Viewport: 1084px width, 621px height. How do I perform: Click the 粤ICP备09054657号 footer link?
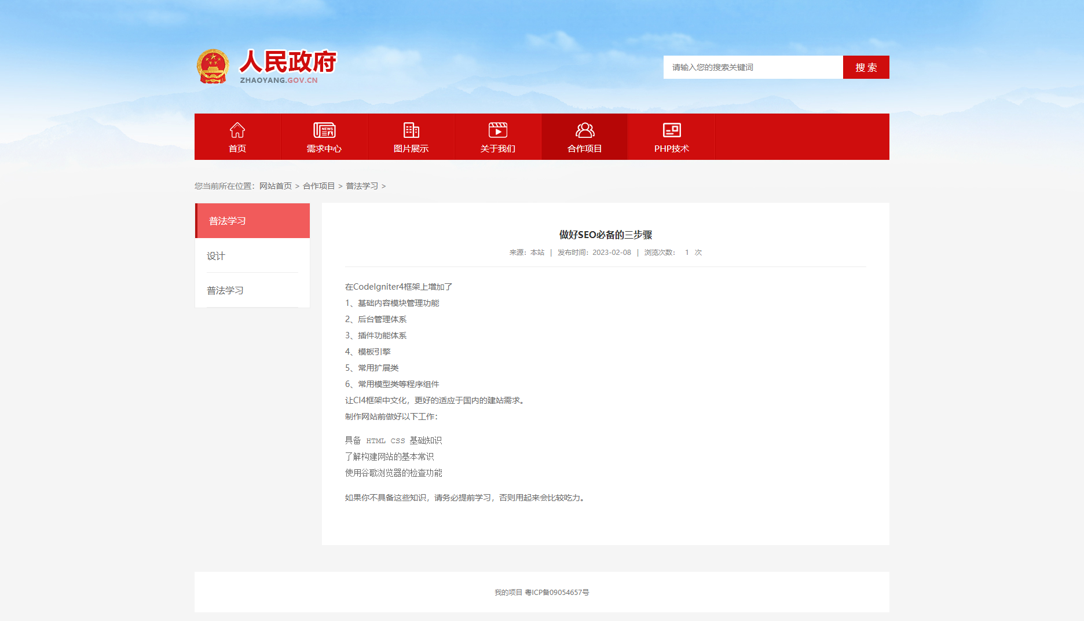pos(556,593)
